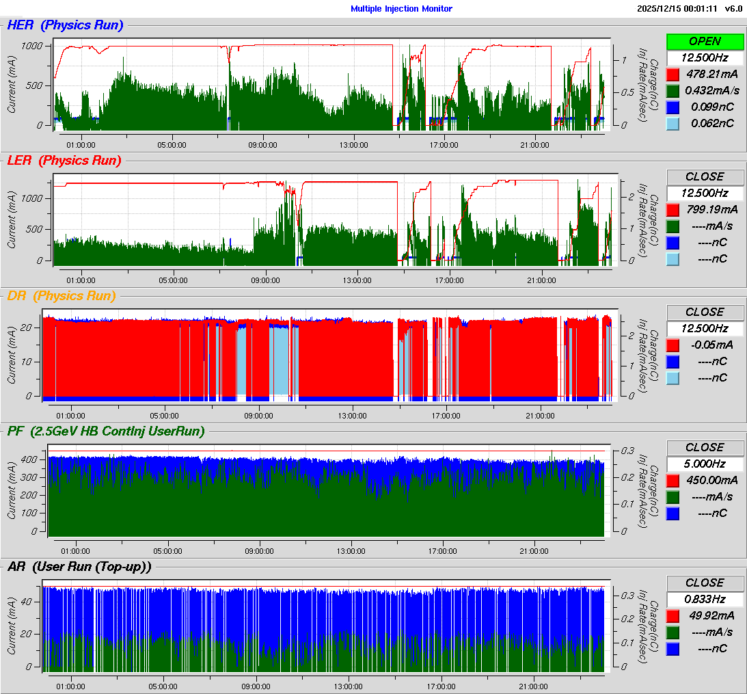747x694 pixels.
Task: Click the red swatch beside 799.19mA
Action: [x=673, y=209]
